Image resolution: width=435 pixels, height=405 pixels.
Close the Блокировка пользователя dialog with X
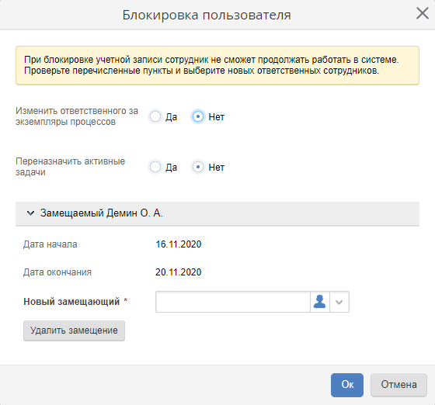coord(423,13)
